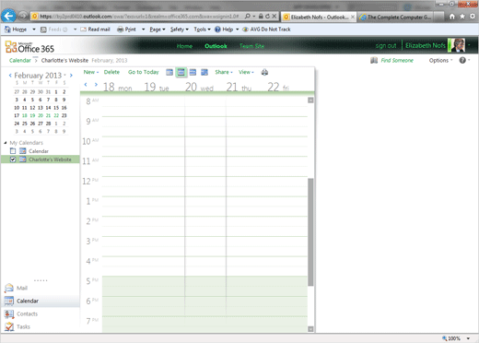
Task: Select date 19 in the mini calendar
Action: pos(32,115)
